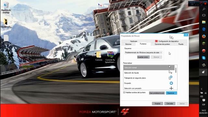Click the active mouse properties taskbar icon

click(203, 72)
